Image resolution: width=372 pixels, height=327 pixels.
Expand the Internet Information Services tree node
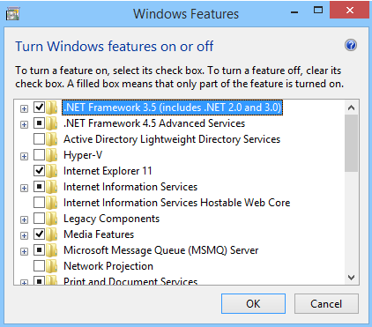24,188
